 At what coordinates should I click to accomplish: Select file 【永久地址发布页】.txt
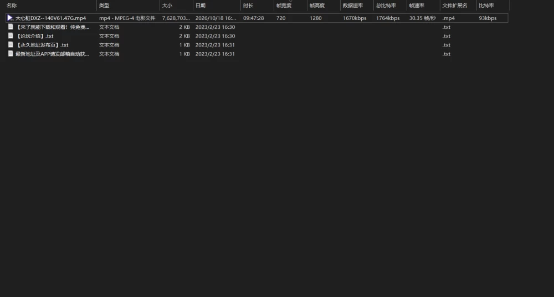point(42,45)
